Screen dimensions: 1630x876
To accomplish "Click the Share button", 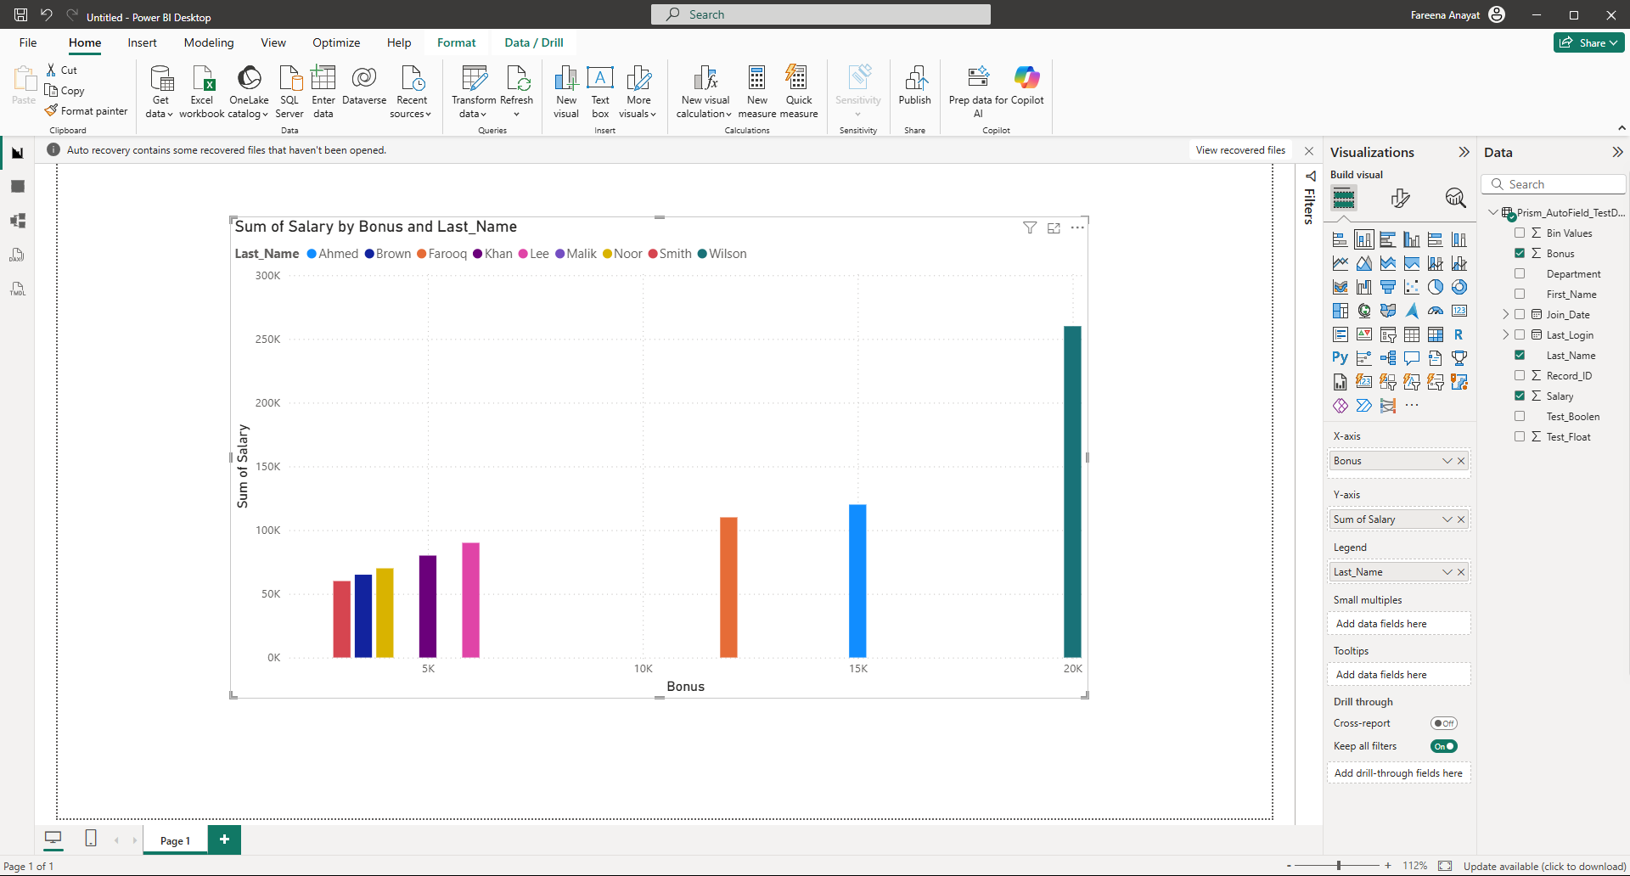I will click(1588, 43).
